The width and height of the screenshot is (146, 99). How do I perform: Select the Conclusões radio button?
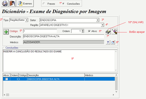[x=63, y=4]
